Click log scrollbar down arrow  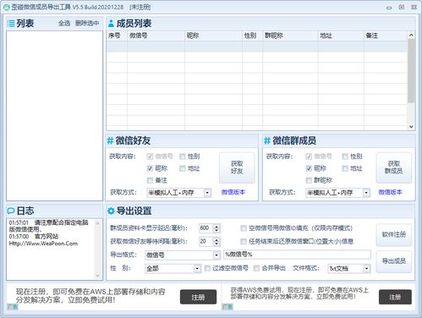click(97, 276)
